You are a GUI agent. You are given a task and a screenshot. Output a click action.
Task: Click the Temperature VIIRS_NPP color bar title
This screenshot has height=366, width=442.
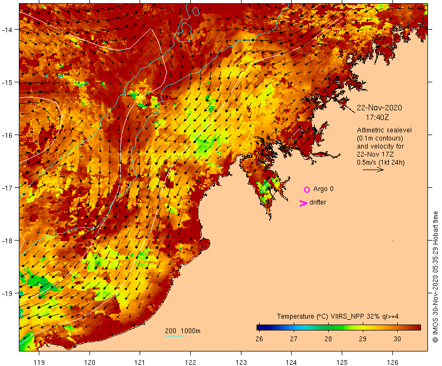coord(338,316)
